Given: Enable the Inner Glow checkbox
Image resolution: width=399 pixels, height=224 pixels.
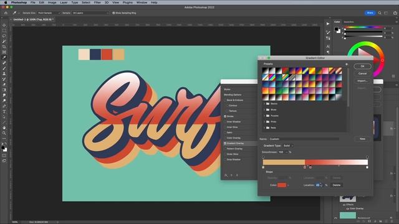Looking at the screenshot, I should point(225,127).
